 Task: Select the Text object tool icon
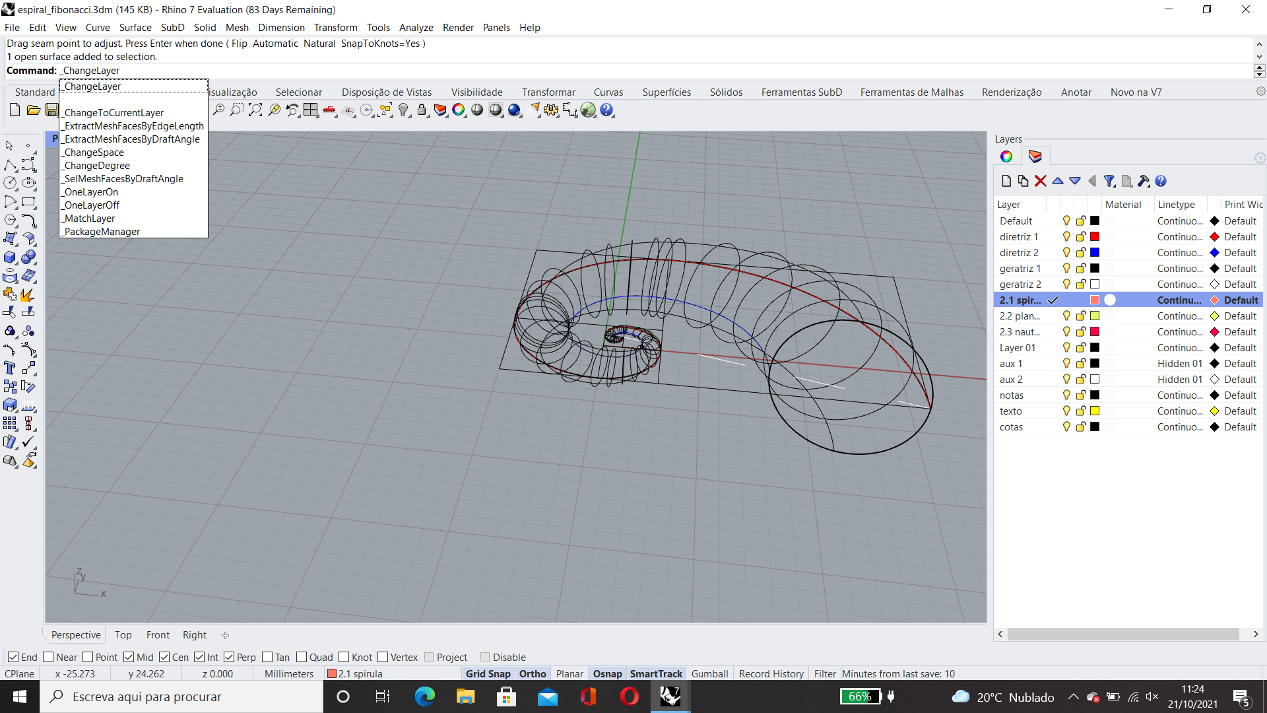pyautogui.click(x=11, y=368)
